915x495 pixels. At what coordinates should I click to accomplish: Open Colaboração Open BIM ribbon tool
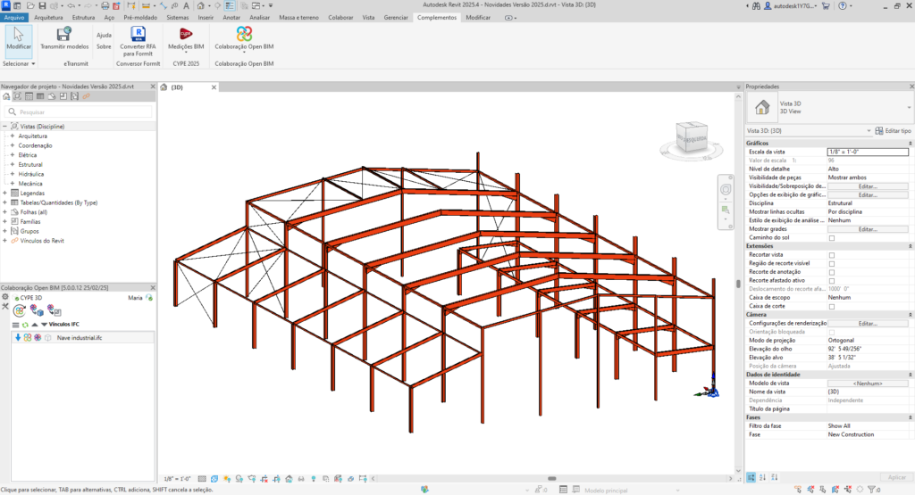click(244, 38)
